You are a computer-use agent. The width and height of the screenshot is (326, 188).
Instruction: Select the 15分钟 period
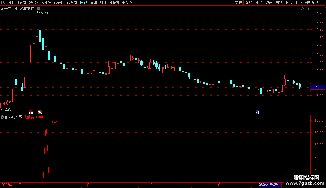pyautogui.click(x=45, y=3)
